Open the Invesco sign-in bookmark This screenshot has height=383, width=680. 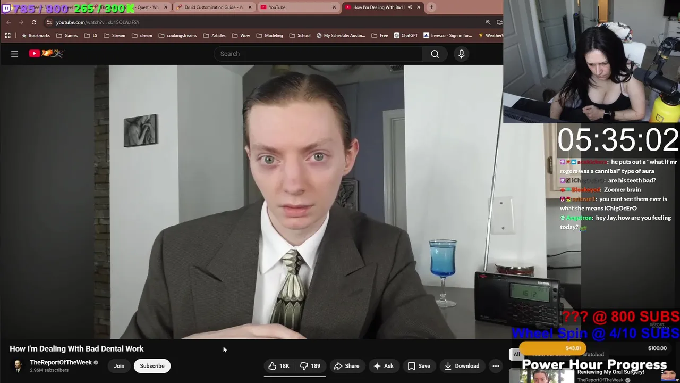click(447, 36)
